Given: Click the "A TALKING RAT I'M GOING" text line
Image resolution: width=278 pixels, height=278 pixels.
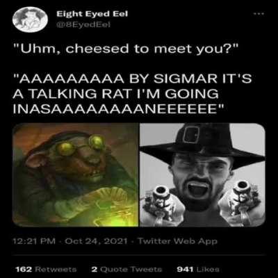Looking at the screenshot, I should (x=115, y=94).
